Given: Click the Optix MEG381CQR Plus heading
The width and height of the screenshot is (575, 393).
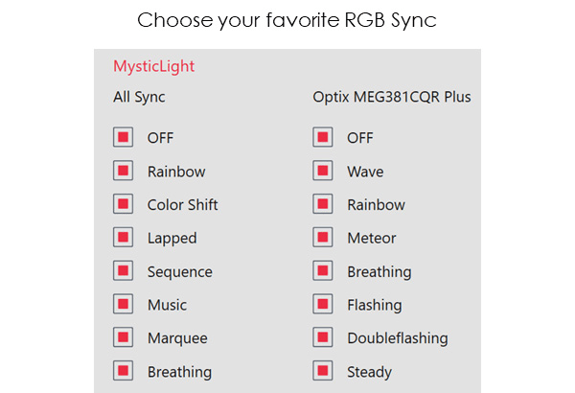Looking at the screenshot, I should click(x=391, y=97).
